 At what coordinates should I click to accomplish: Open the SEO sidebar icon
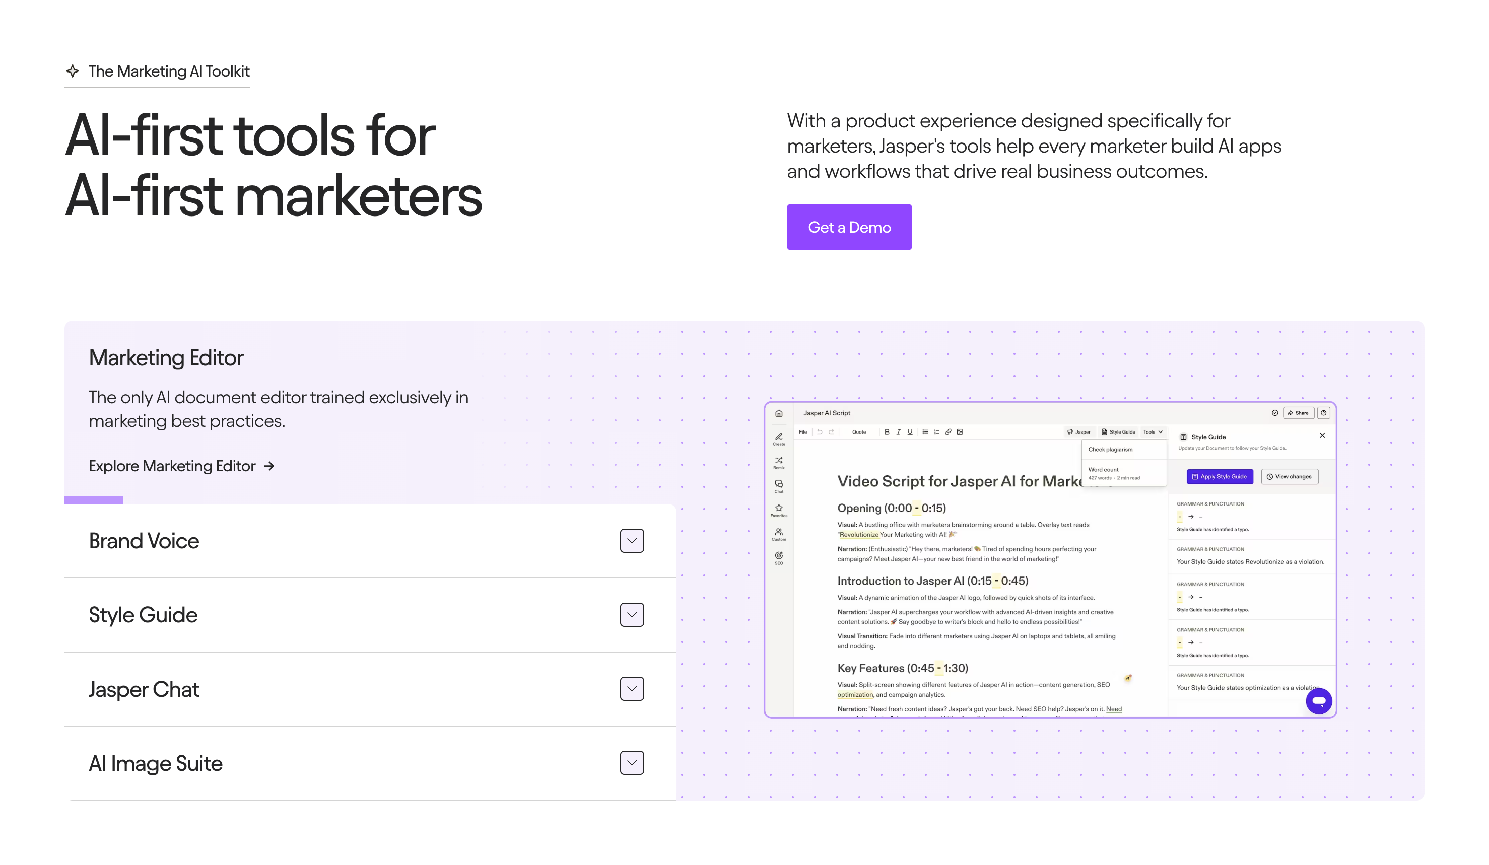click(x=779, y=557)
